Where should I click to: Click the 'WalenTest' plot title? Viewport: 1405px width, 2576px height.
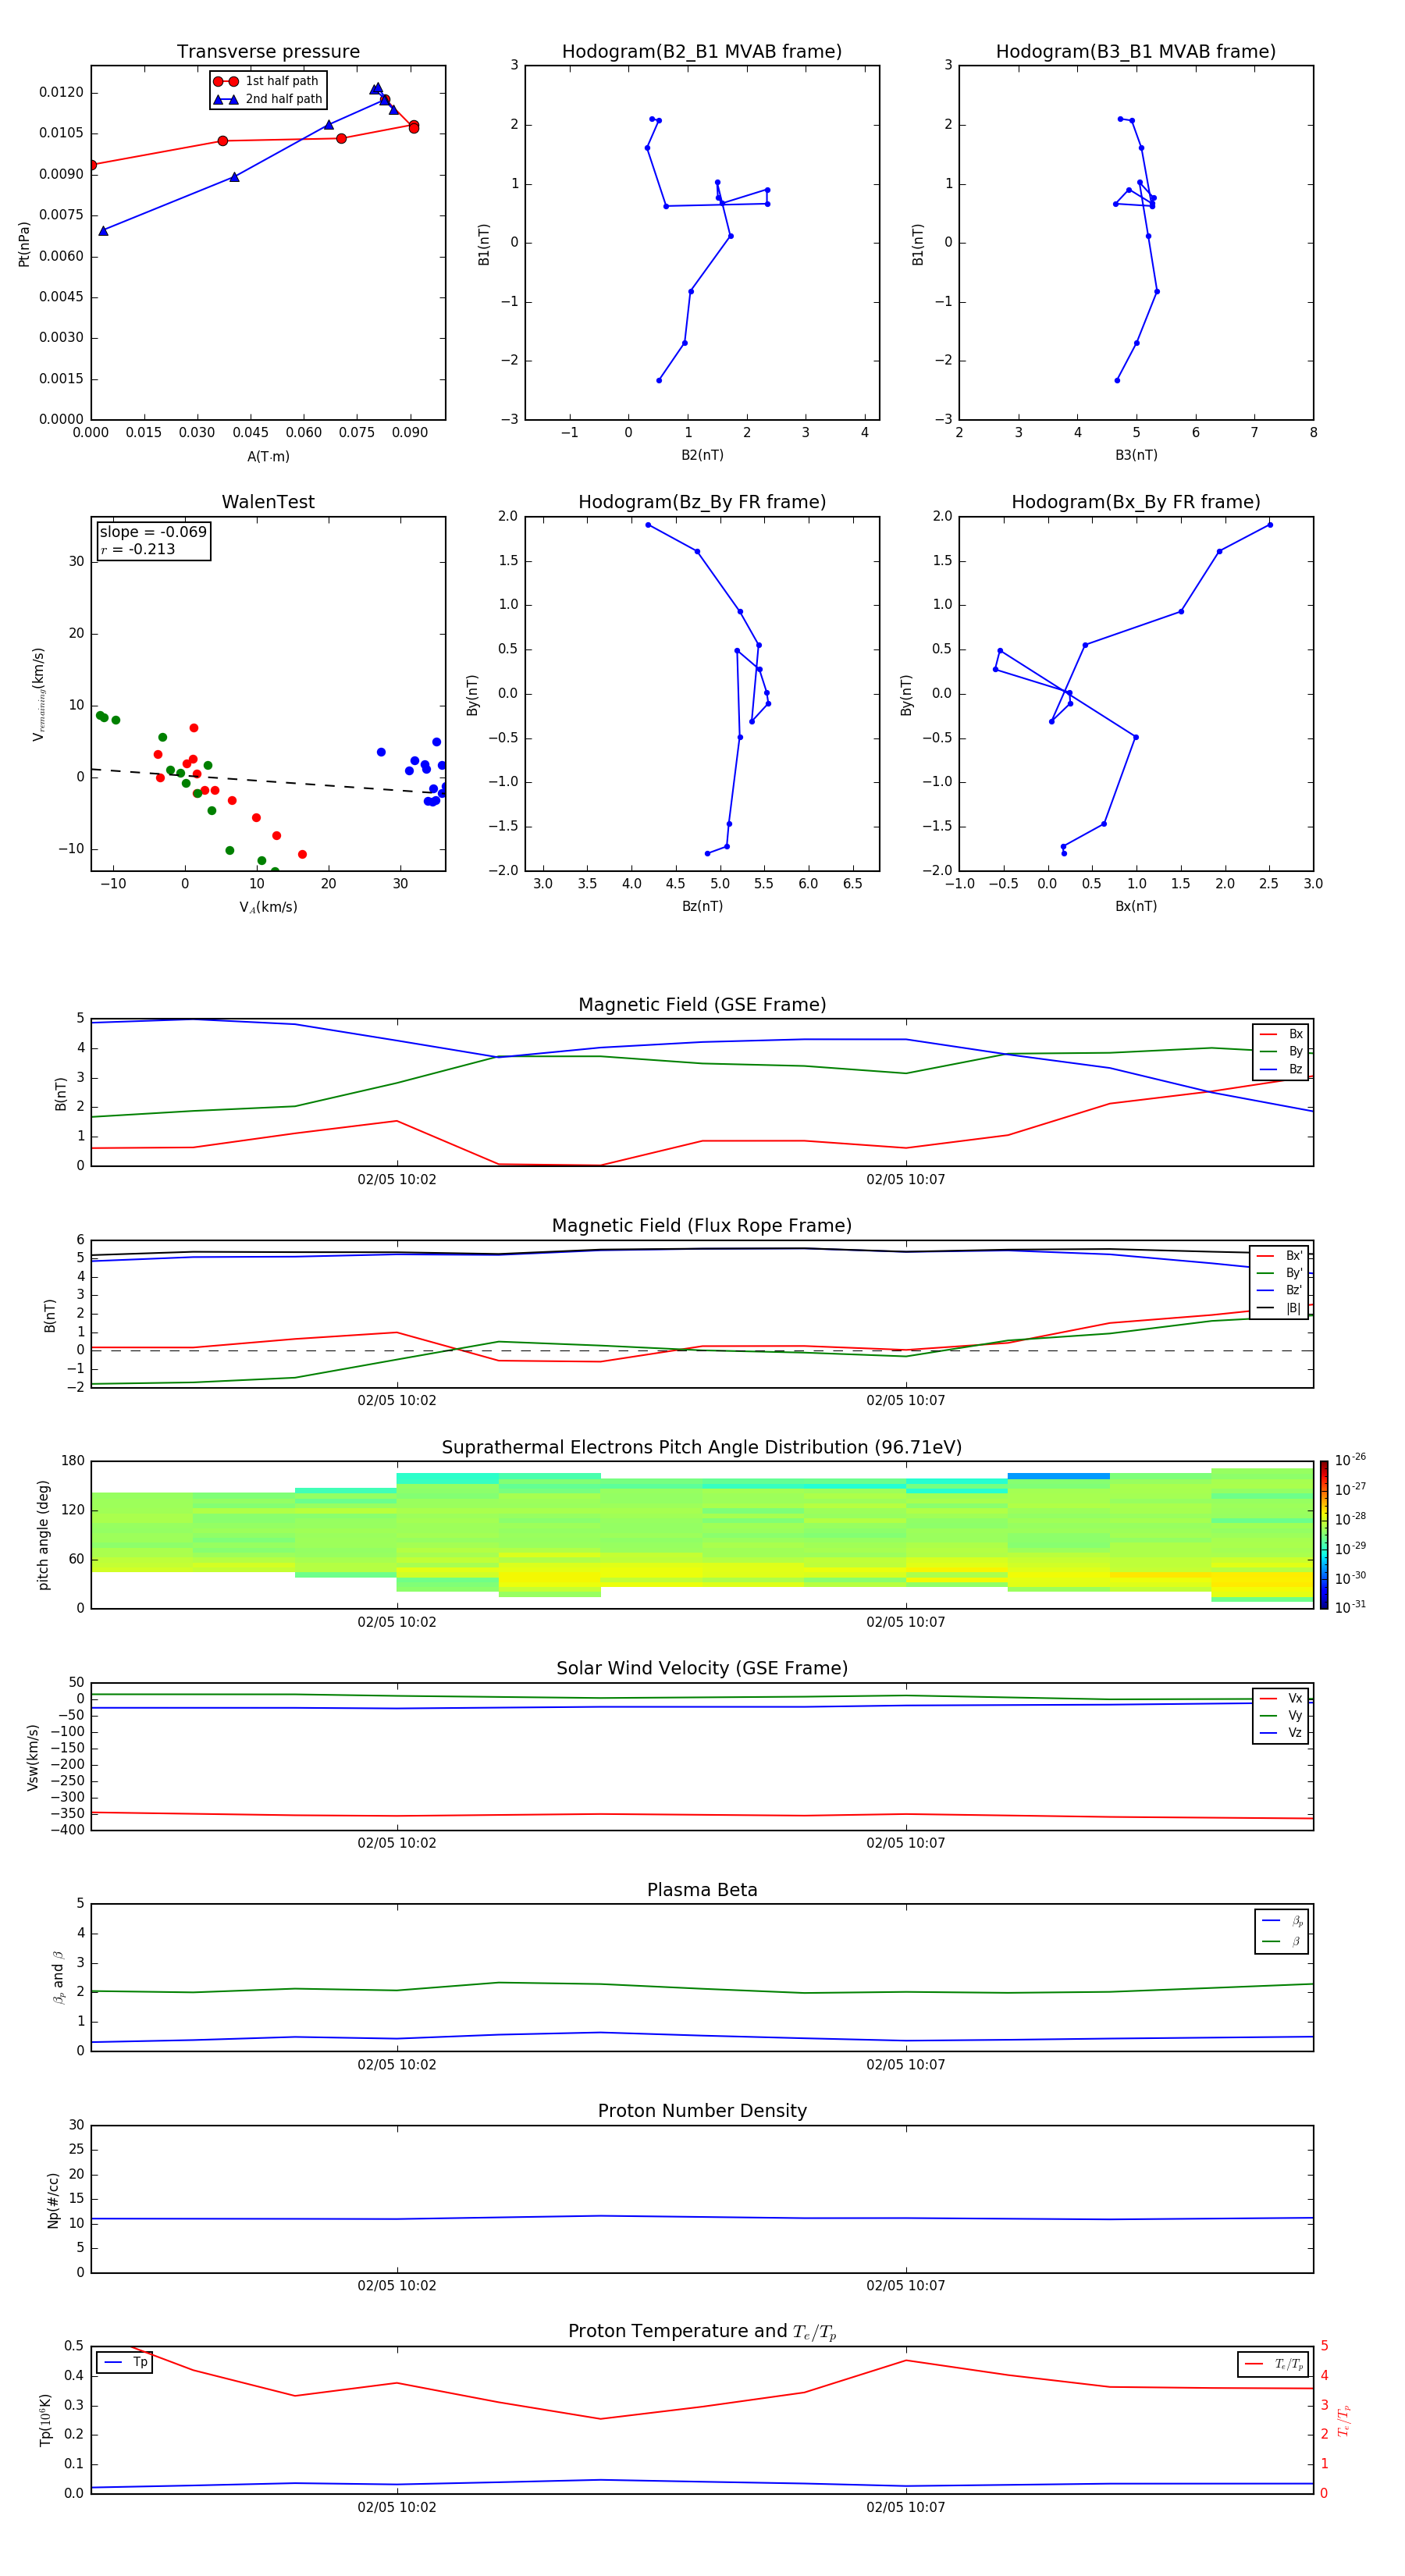[268, 502]
